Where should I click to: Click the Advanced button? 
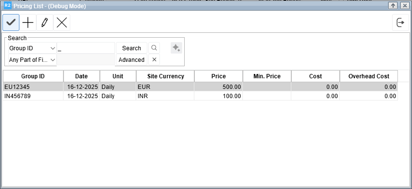(x=131, y=59)
